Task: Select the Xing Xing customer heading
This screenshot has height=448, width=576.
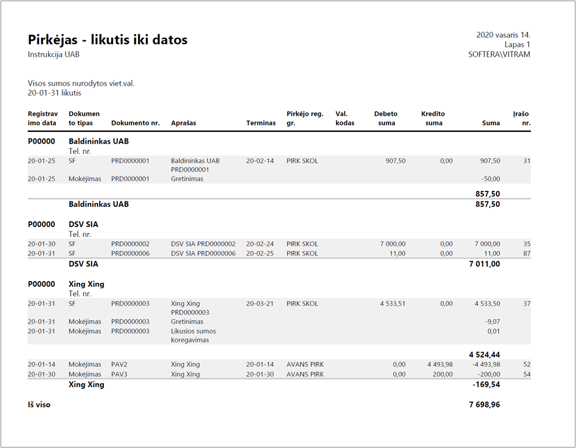Action: (86, 284)
